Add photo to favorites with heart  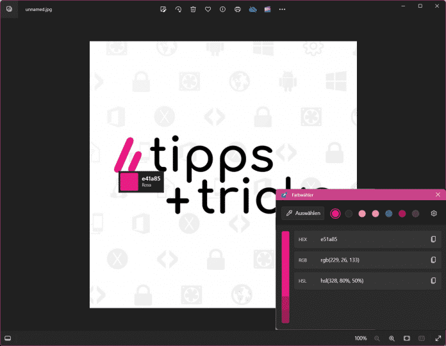click(x=208, y=10)
